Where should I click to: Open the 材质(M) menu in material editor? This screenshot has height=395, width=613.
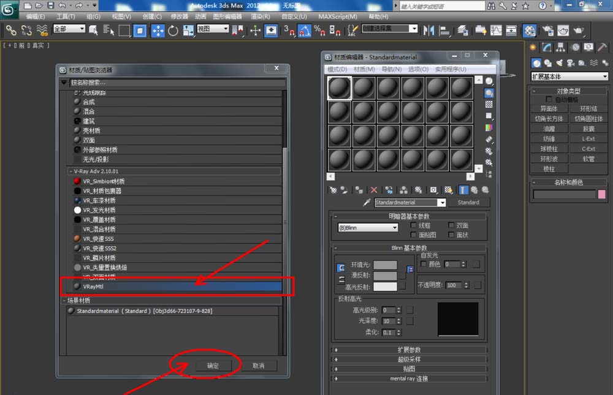(x=364, y=69)
